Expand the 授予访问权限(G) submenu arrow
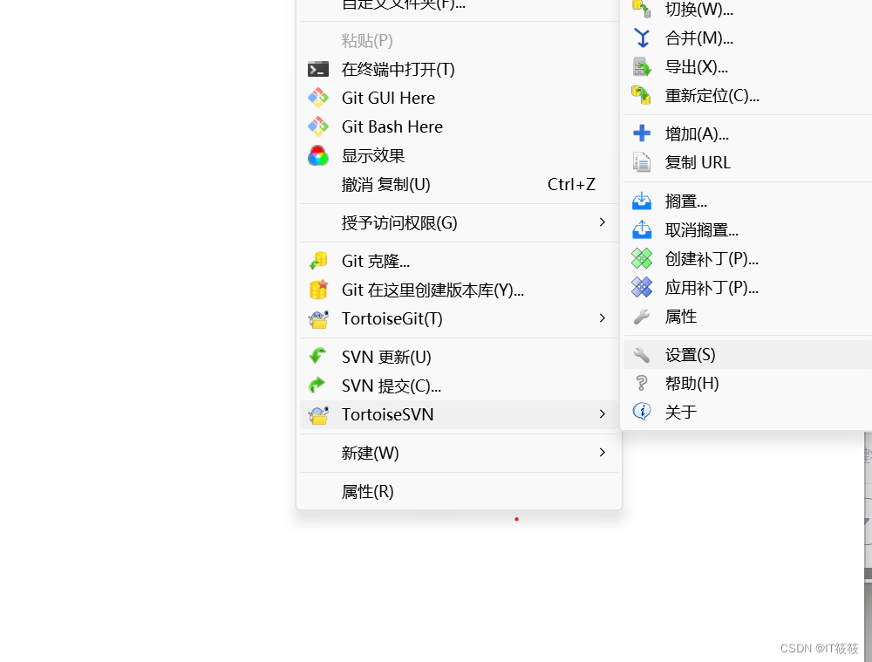Screen dimensions: 872x662 [603, 222]
